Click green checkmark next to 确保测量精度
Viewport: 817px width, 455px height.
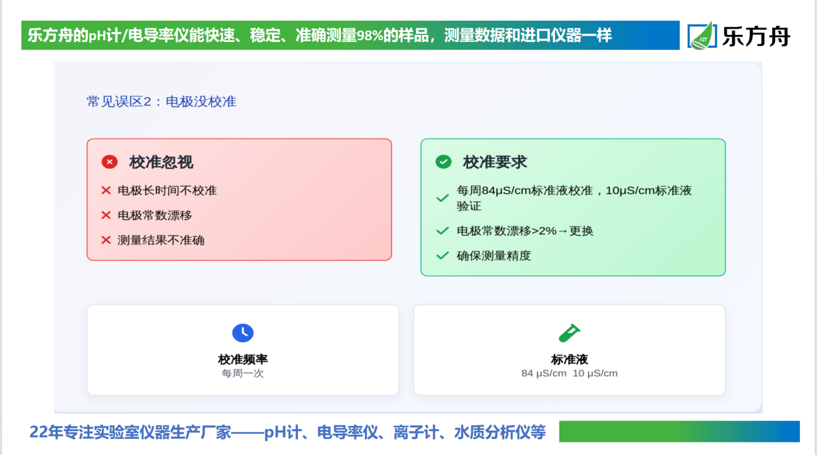click(442, 256)
